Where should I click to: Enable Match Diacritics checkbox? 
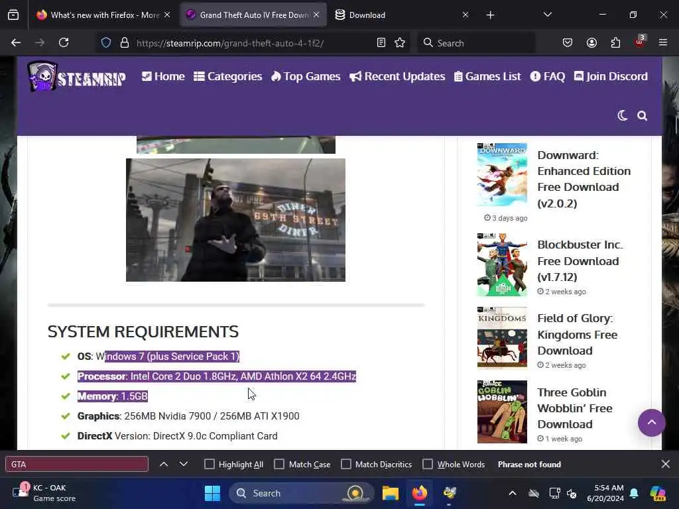[346, 464]
